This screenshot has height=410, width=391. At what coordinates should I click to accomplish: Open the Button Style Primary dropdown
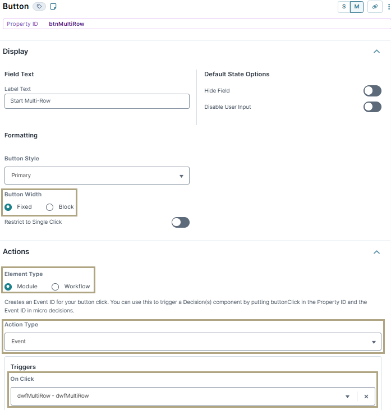pyautogui.click(x=97, y=176)
